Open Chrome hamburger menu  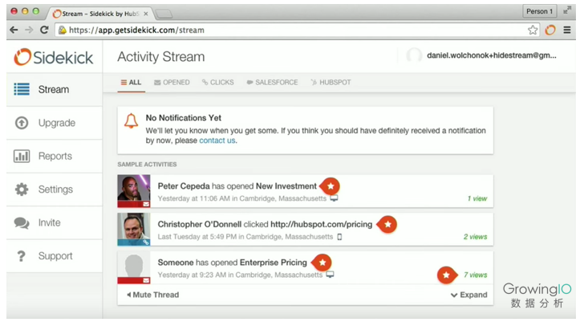(x=567, y=30)
